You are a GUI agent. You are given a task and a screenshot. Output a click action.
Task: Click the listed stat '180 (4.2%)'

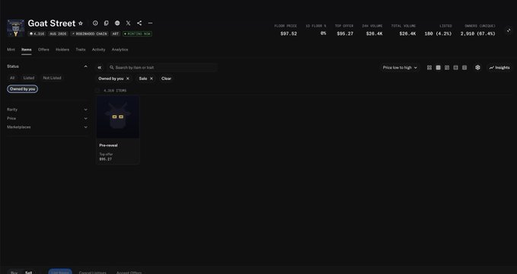[438, 33]
